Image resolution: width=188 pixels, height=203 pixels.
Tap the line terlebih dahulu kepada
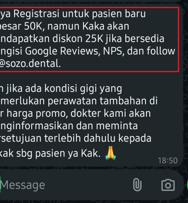98,138
